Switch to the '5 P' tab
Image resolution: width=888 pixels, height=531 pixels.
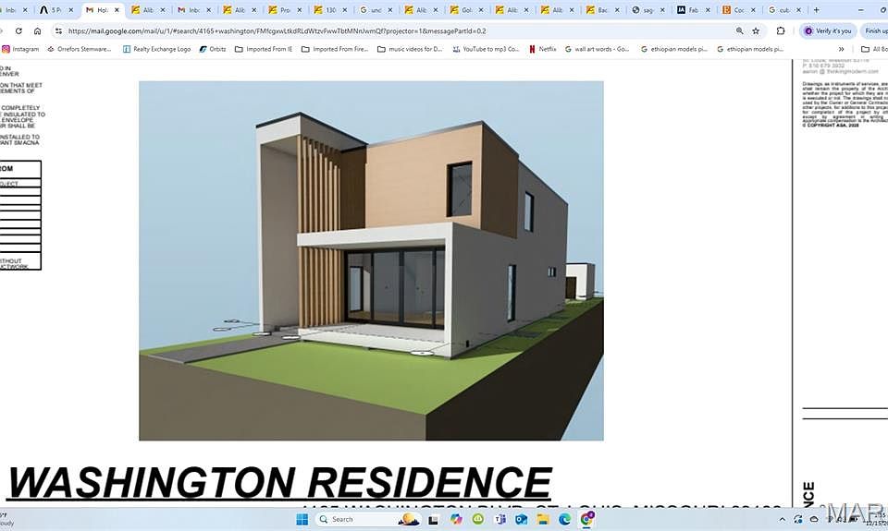click(x=56, y=9)
